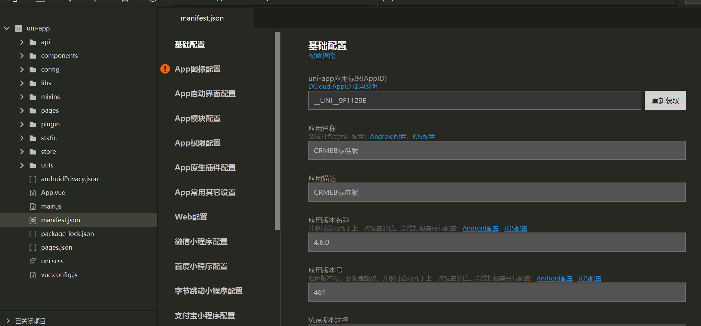Open uni.scss from the project tree
This screenshot has width=701, height=326.
click(52, 261)
